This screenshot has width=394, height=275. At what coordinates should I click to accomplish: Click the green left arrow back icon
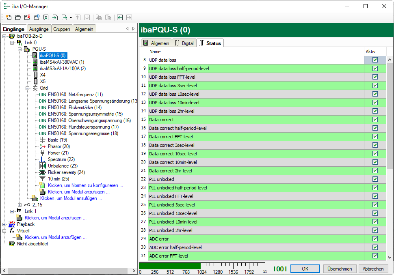click(x=119, y=17)
